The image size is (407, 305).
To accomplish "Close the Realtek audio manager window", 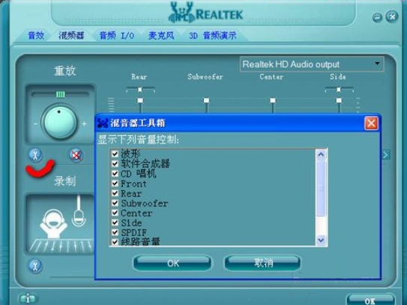I will (392, 16).
